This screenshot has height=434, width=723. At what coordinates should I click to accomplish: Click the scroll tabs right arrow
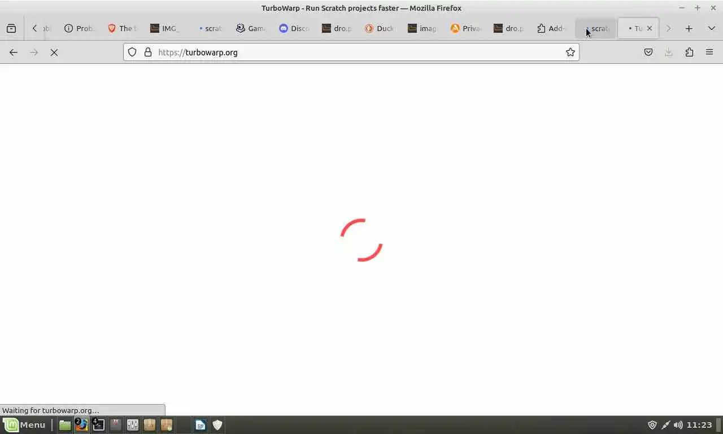(x=668, y=28)
